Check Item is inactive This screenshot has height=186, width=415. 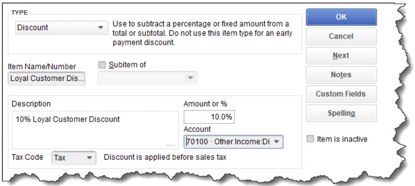point(310,139)
